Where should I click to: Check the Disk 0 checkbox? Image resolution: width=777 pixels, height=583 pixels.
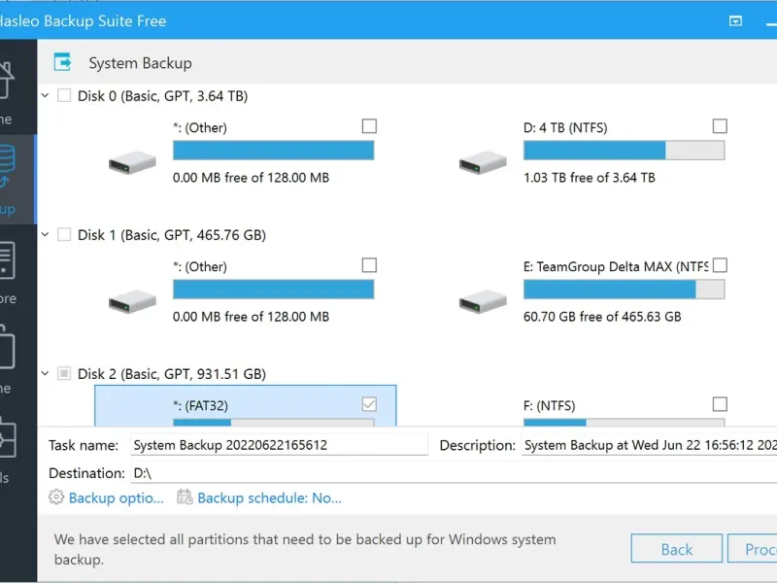tap(64, 95)
